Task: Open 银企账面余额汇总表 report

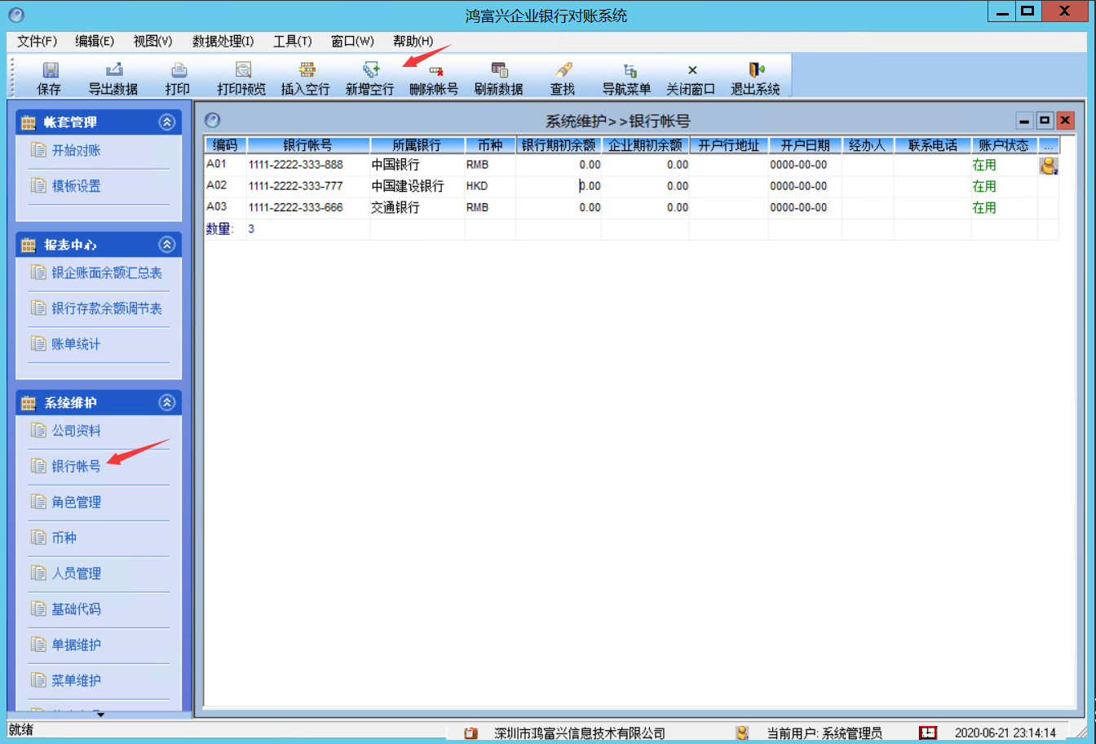Action: pos(107,272)
